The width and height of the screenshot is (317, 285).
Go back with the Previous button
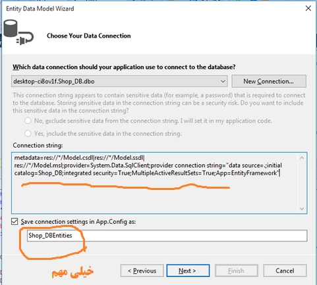click(x=142, y=270)
